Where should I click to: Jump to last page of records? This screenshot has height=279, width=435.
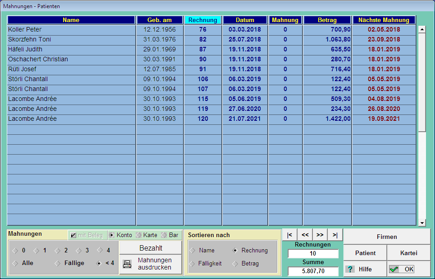[335, 235]
